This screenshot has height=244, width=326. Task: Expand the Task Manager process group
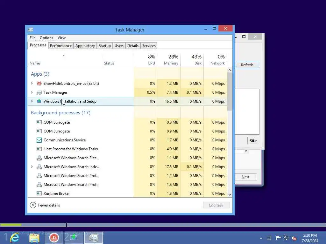click(x=32, y=92)
